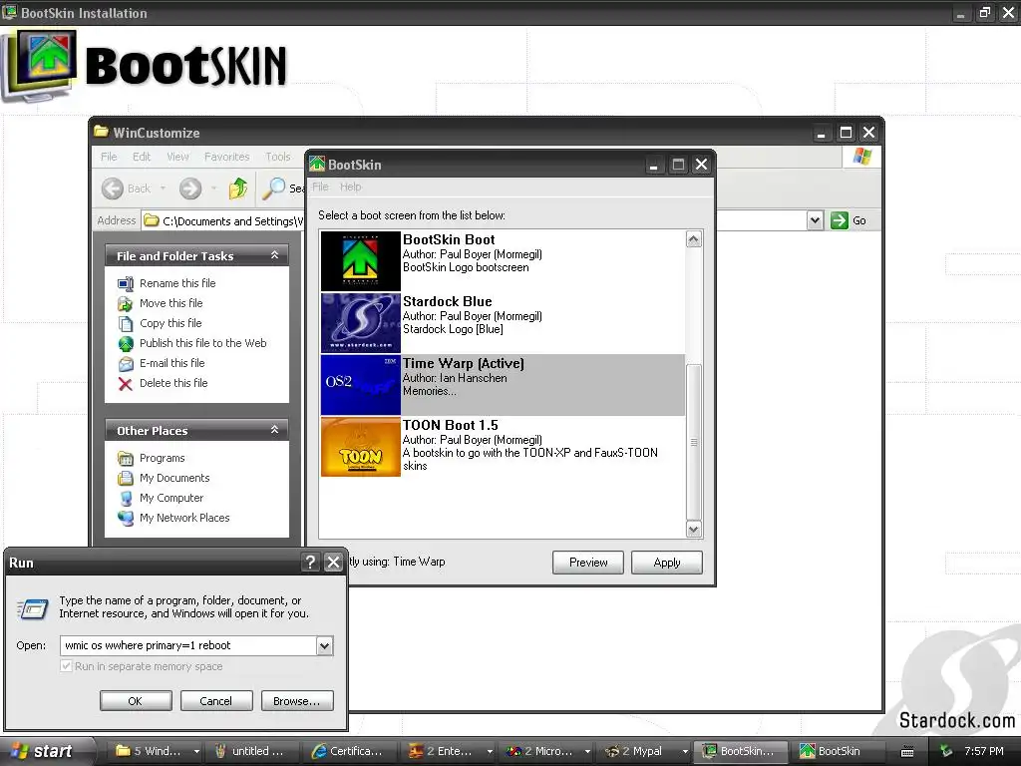Choose the Time Warp OS2 thumbnail
Image resolution: width=1021 pixels, height=766 pixels.
[x=360, y=385]
